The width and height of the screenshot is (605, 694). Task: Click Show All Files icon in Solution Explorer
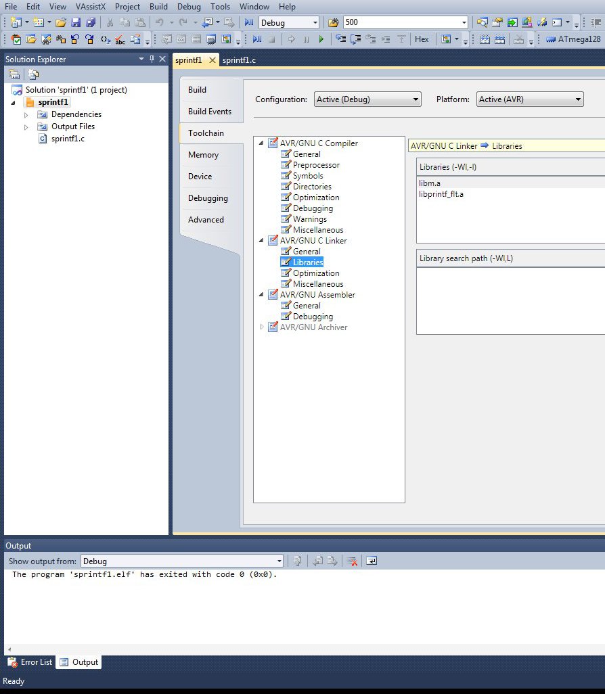click(x=34, y=74)
